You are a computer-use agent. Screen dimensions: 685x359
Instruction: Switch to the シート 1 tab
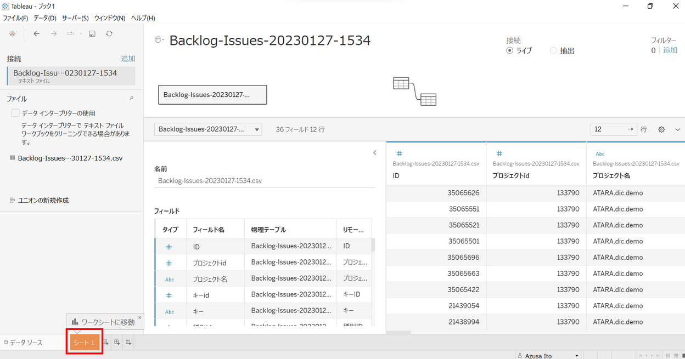85,343
